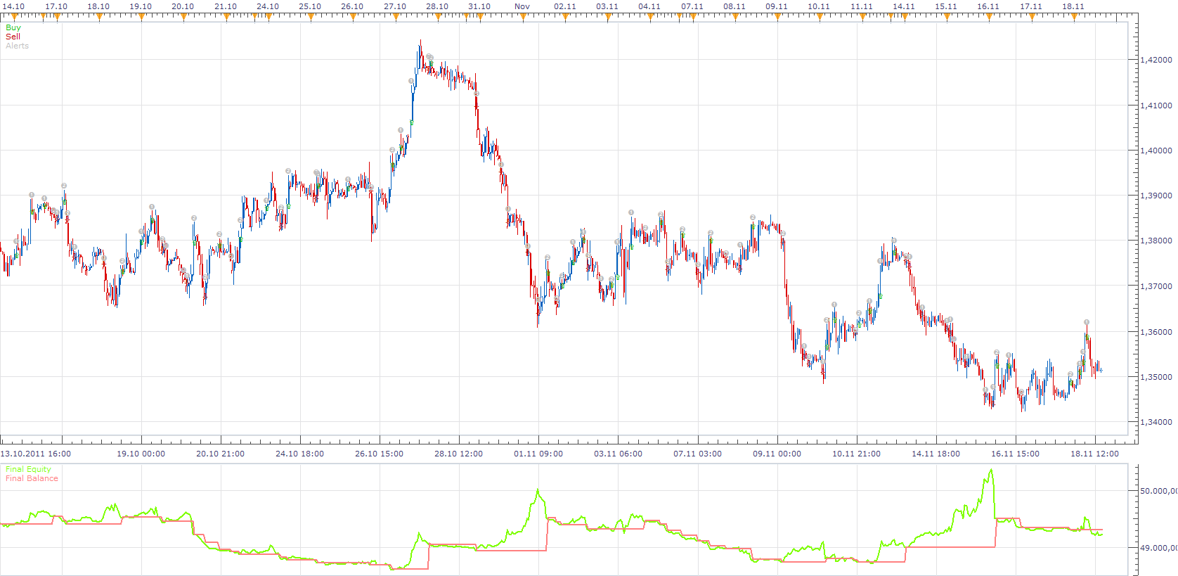1178x576 pixels.
Task: Click the 1,36000 price axis label
Action: click(1156, 332)
